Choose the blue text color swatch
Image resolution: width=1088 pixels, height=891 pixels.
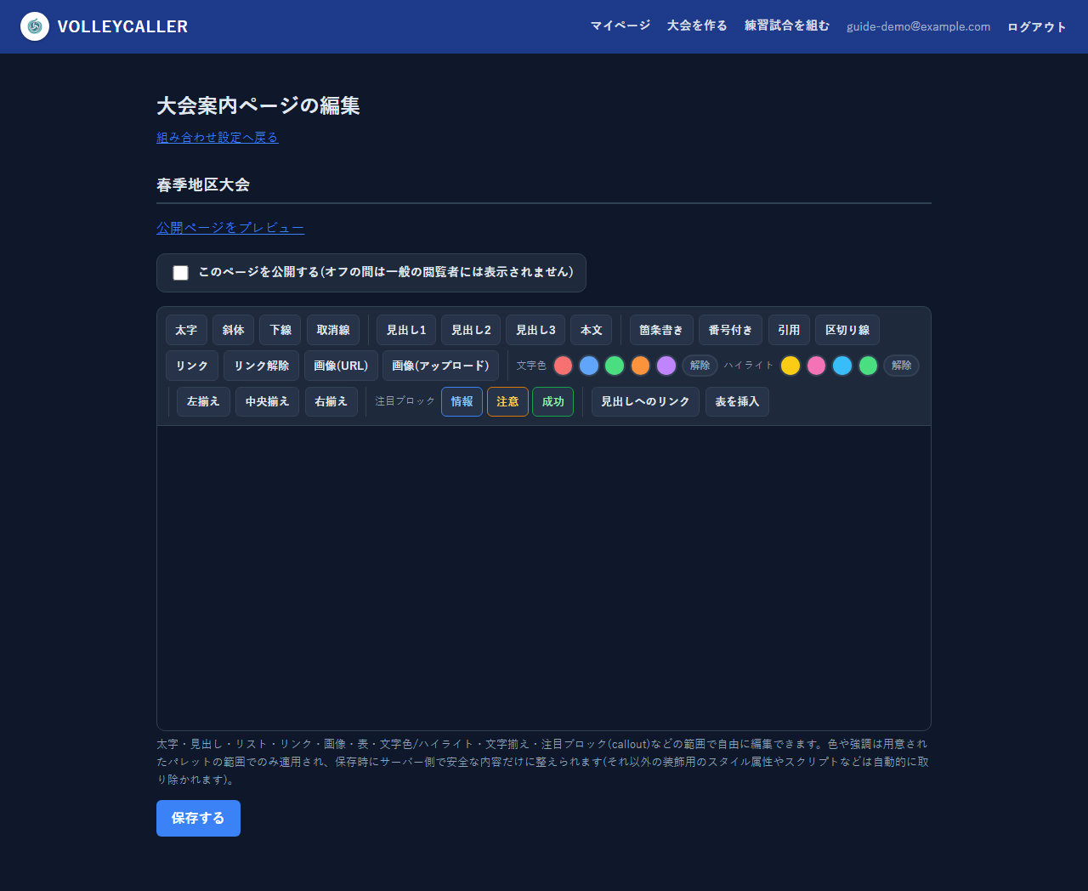pos(589,366)
